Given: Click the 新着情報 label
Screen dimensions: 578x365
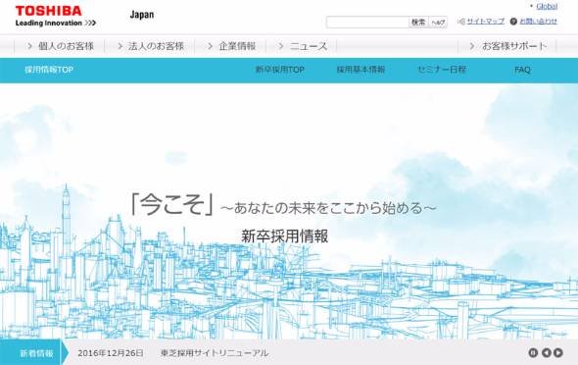Looking at the screenshot, I should pos(36,353).
